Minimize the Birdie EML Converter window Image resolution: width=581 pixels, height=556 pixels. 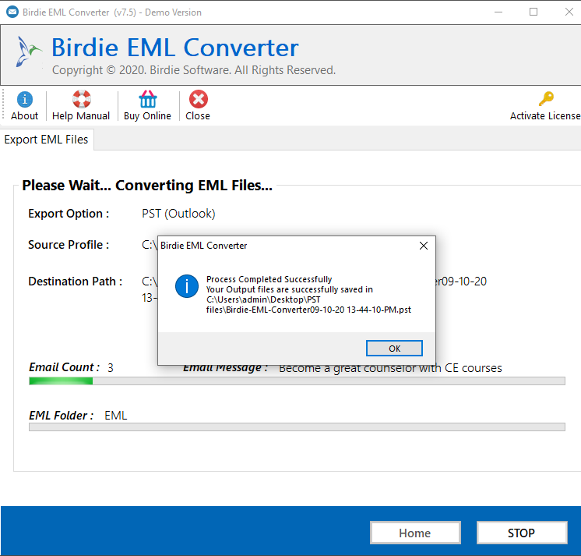pos(498,12)
